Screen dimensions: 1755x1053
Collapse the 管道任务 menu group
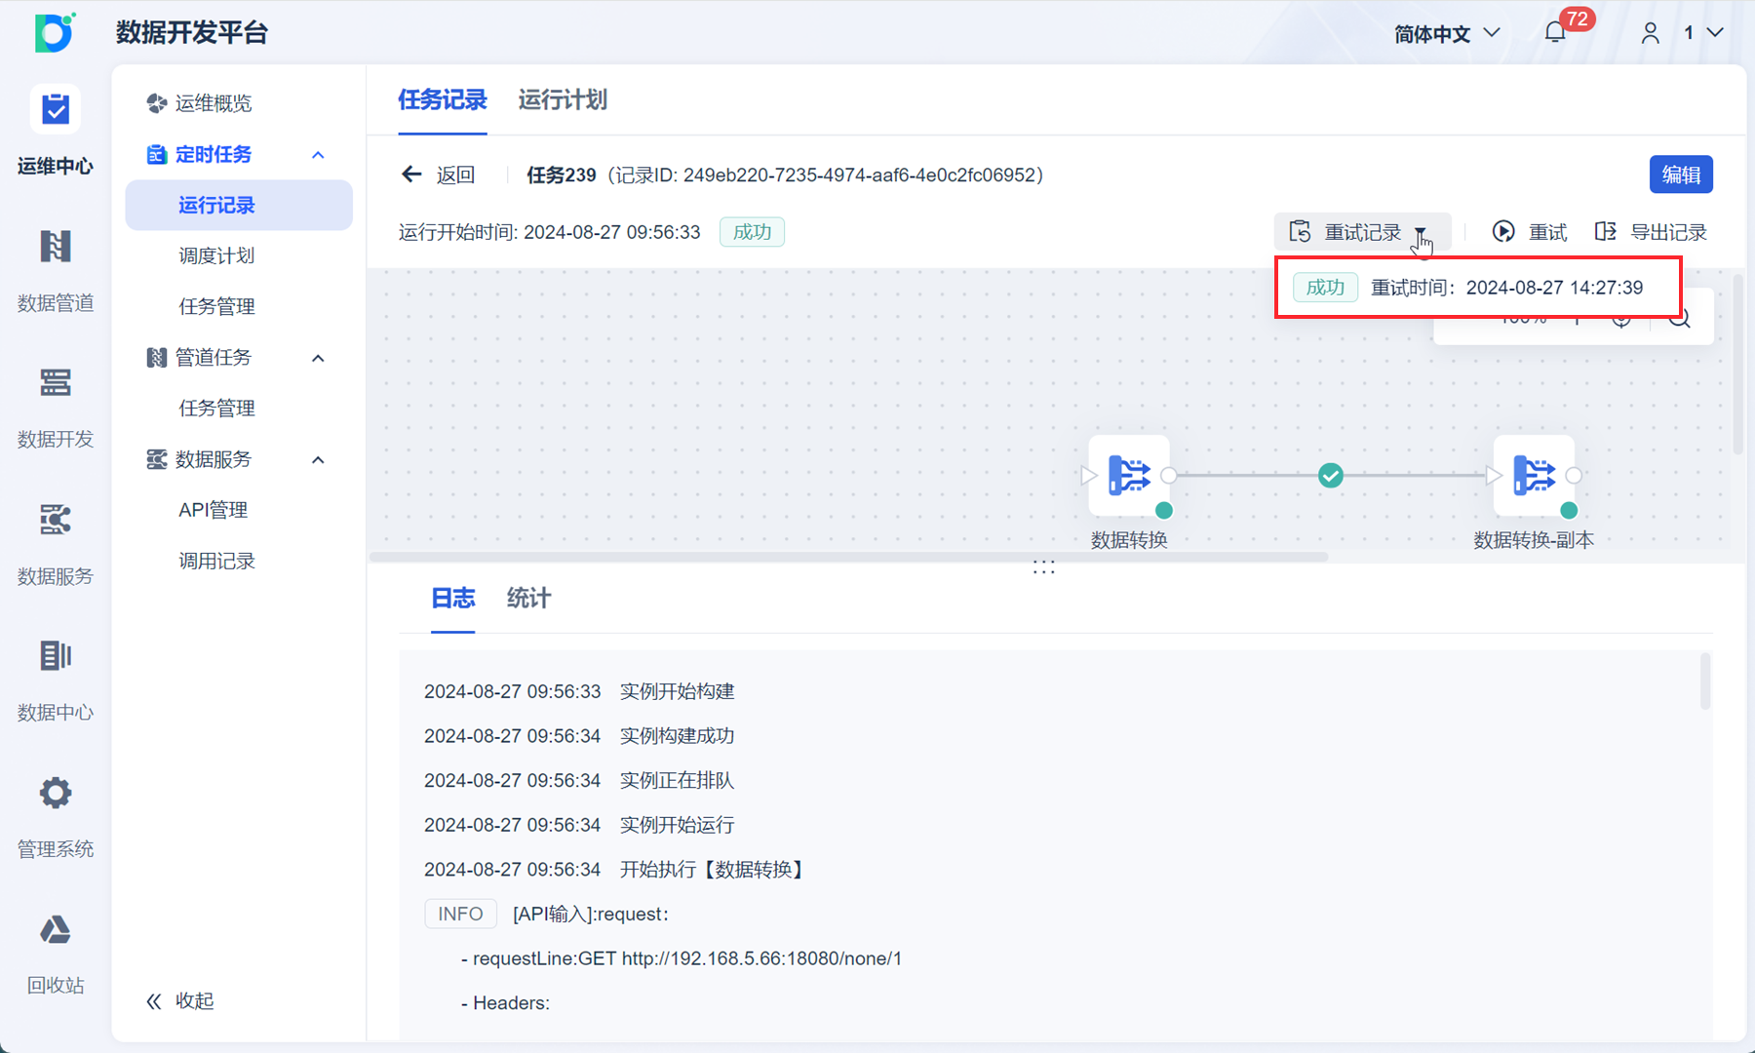(318, 359)
